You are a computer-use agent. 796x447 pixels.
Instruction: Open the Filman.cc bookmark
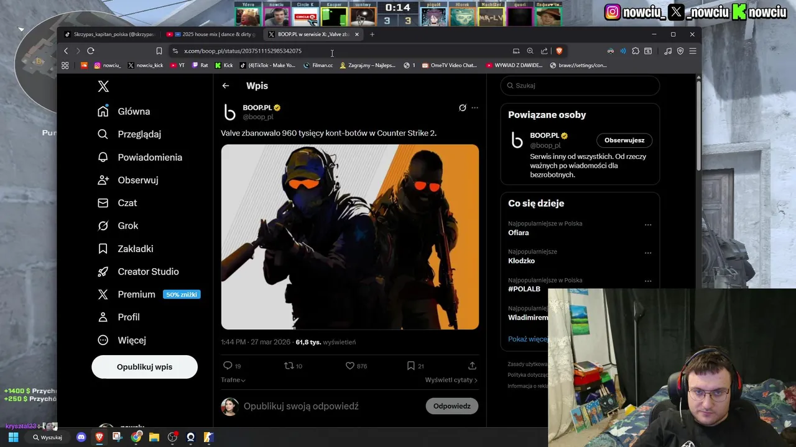tap(318, 65)
